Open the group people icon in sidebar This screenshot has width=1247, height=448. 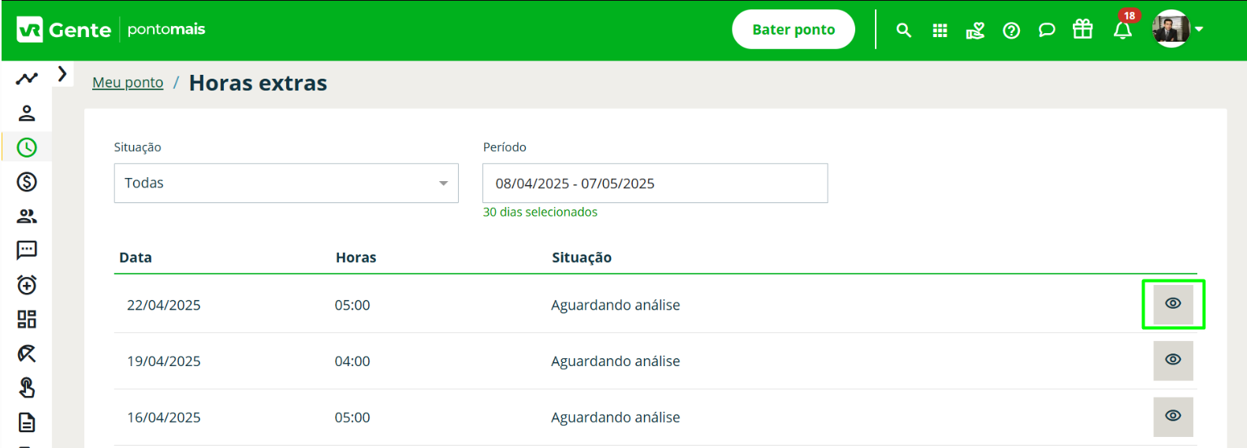coord(27,216)
